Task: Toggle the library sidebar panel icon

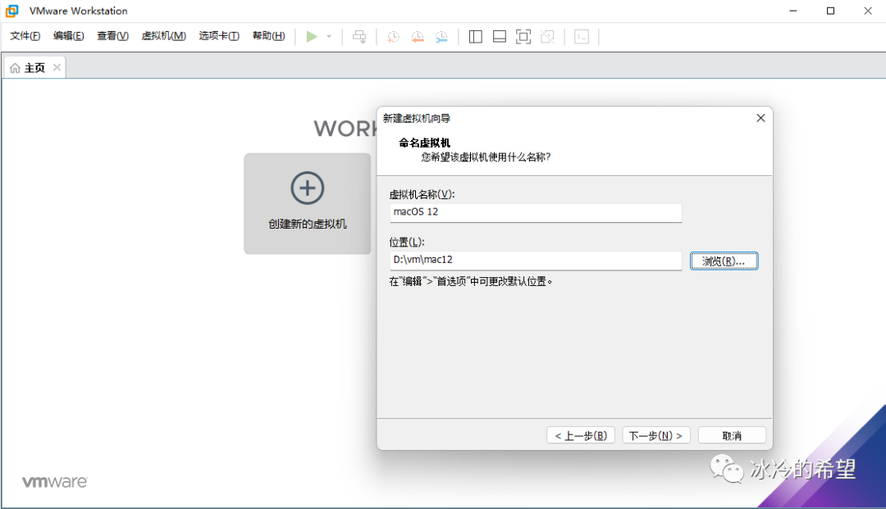Action: tap(476, 37)
